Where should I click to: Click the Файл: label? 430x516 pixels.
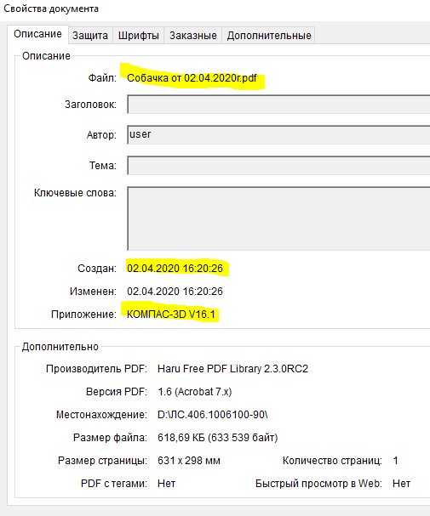(102, 78)
